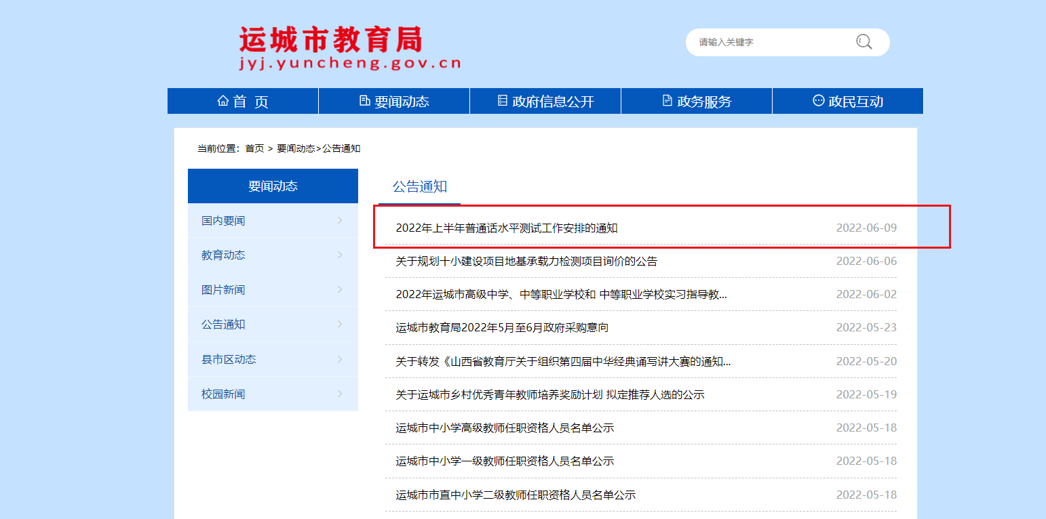Click the file icon beside 政务服务
Viewport: 1046px width, 519px height.
coord(667,101)
